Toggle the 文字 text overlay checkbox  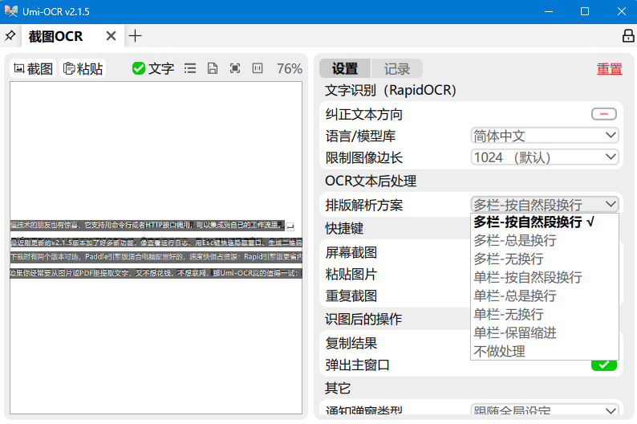click(x=152, y=69)
